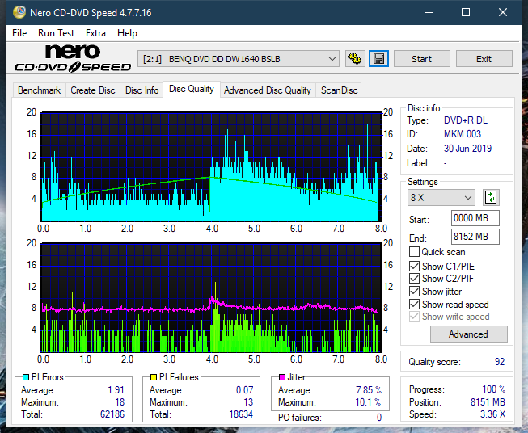Click the Start button
This screenshot has height=433, width=528.
point(421,59)
